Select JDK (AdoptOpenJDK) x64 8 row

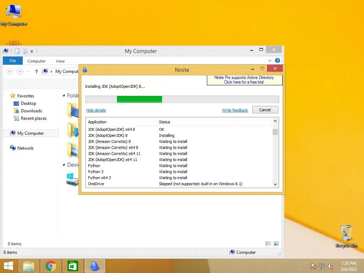pos(179,129)
